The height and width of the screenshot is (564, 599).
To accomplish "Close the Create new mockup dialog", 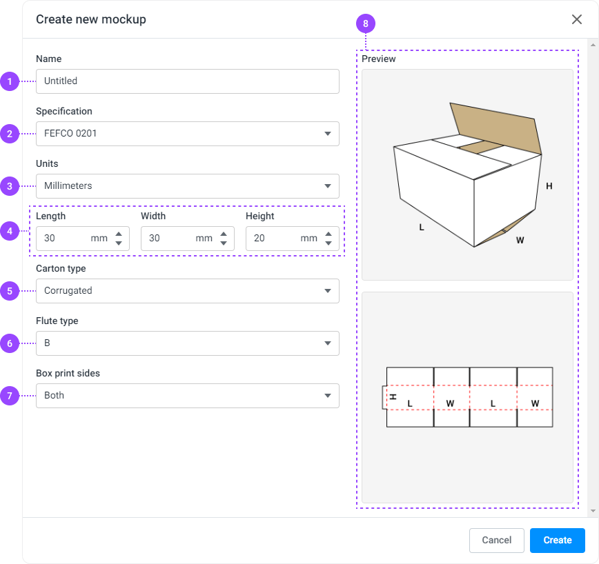I will [x=577, y=19].
